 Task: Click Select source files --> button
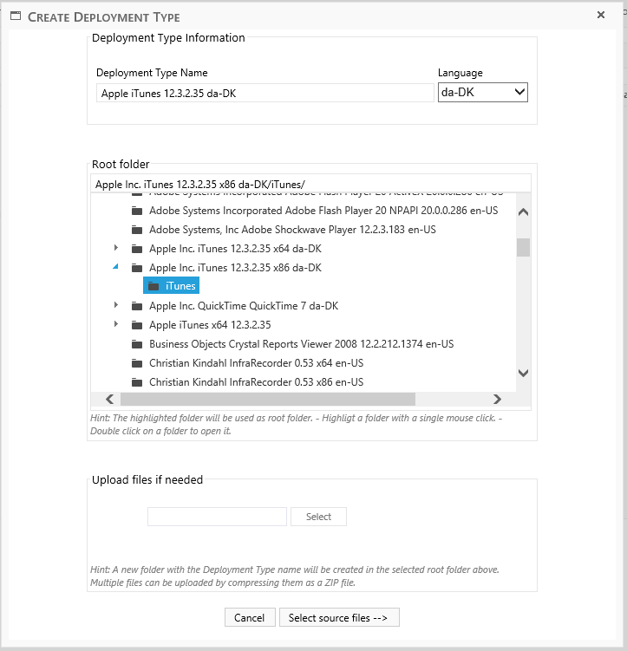[x=339, y=618]
